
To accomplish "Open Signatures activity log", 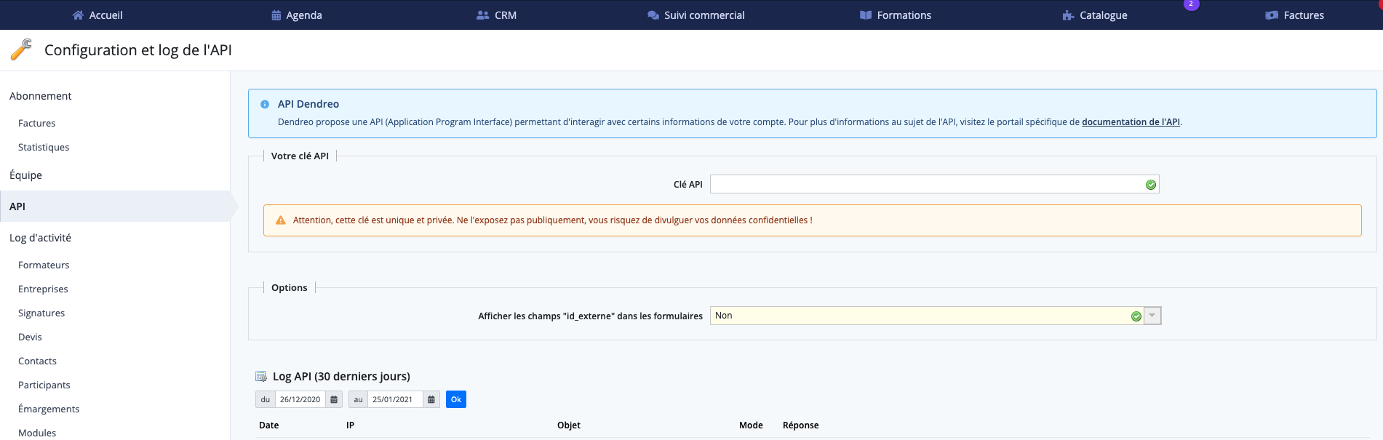I will 41,313.
